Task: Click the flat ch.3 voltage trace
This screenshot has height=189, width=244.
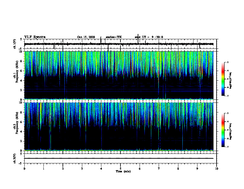Action: [119, 158]
